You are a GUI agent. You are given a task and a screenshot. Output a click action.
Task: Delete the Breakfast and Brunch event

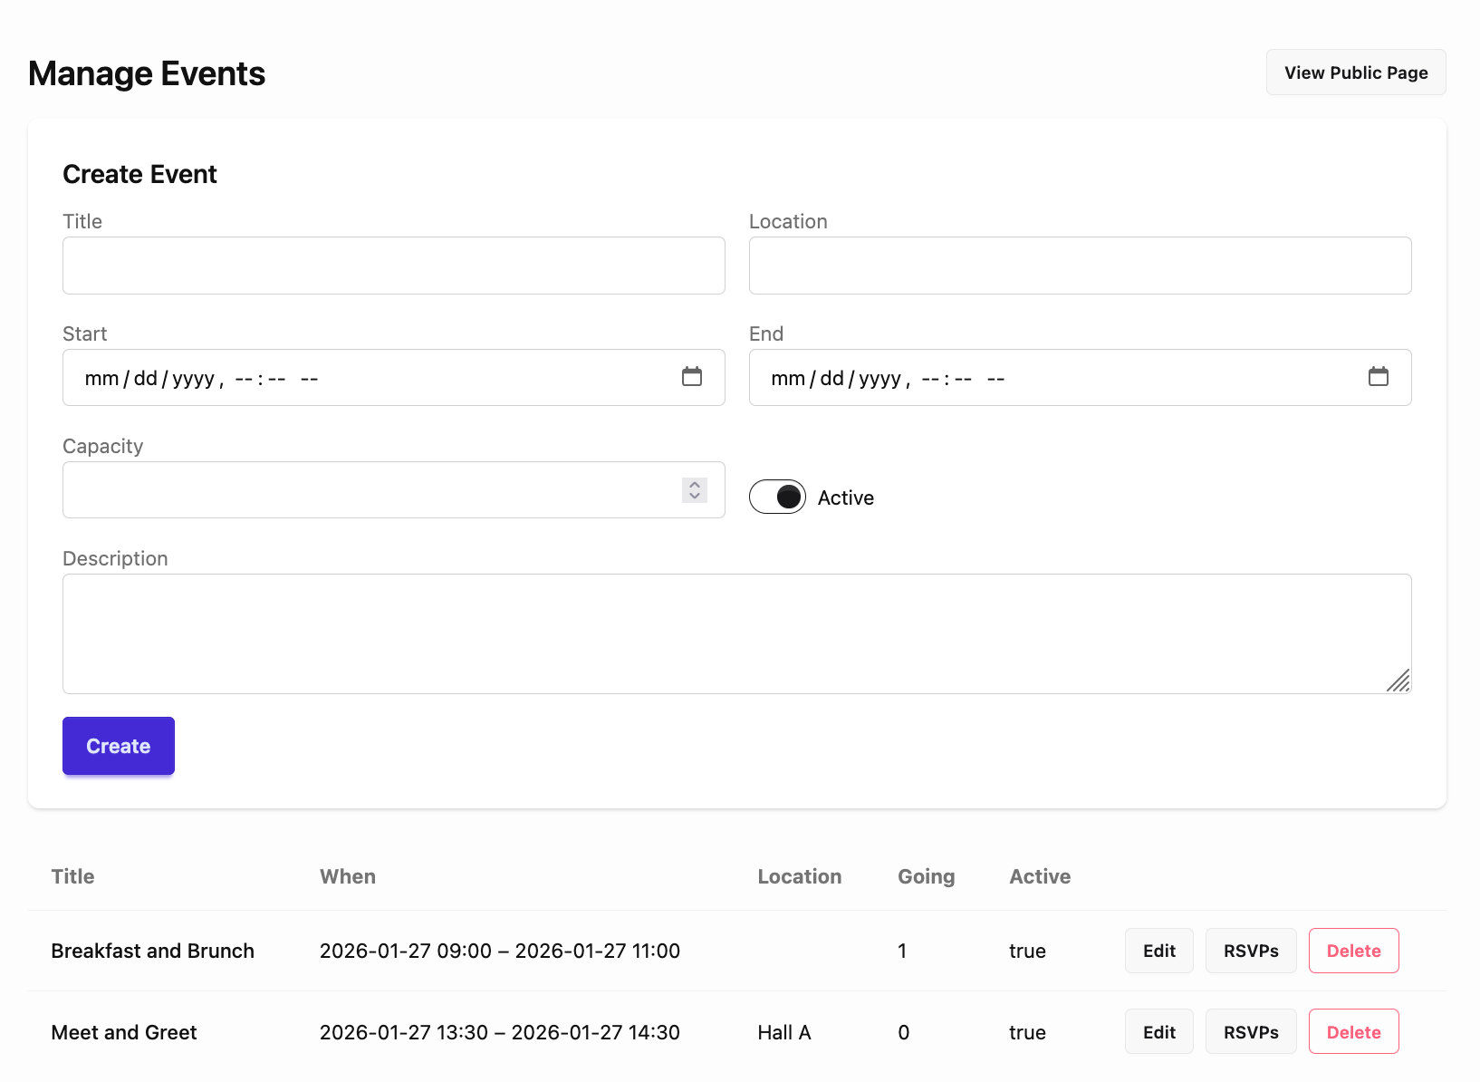click(x=1353, y=951)
